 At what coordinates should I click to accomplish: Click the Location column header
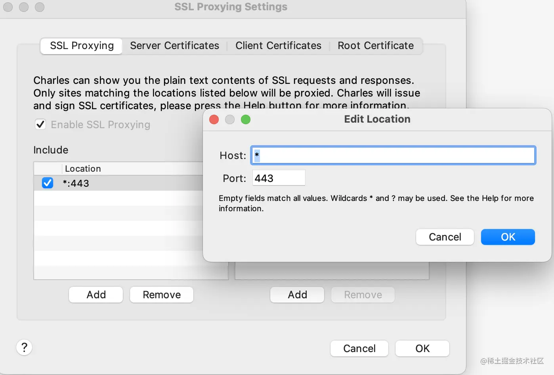(83, 169)
